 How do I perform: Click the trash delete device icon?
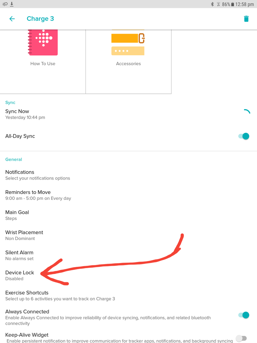[x=246, y=19]
